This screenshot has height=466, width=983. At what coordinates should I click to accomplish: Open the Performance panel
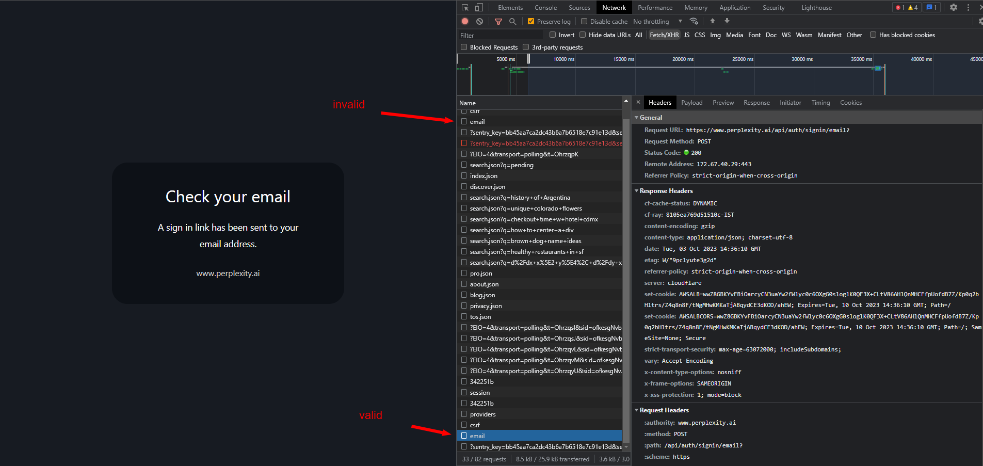click(654, 7)
